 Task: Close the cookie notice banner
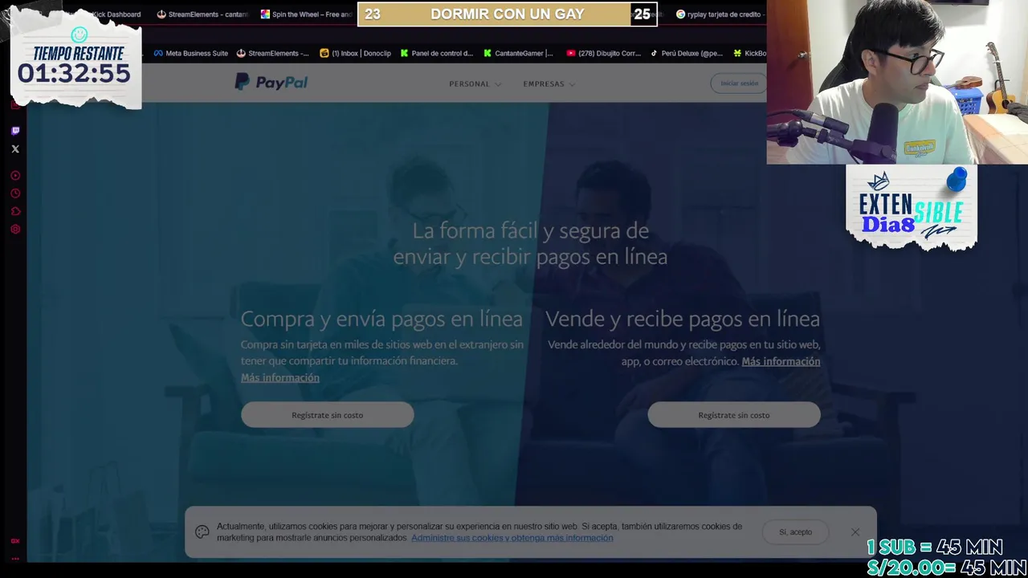click(855, 531)
